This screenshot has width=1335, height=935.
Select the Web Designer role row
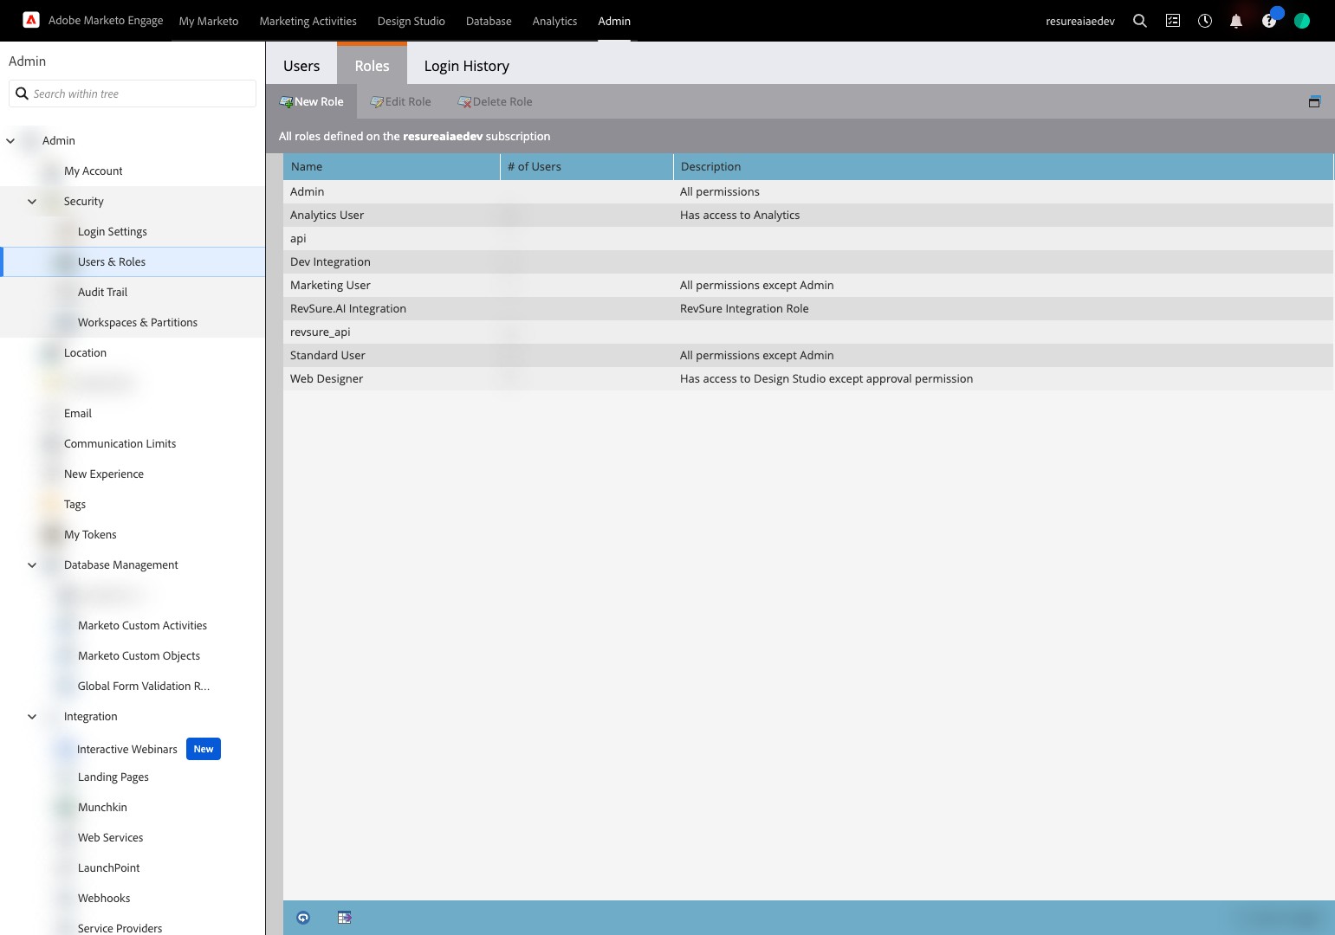(x=808, y=378)
